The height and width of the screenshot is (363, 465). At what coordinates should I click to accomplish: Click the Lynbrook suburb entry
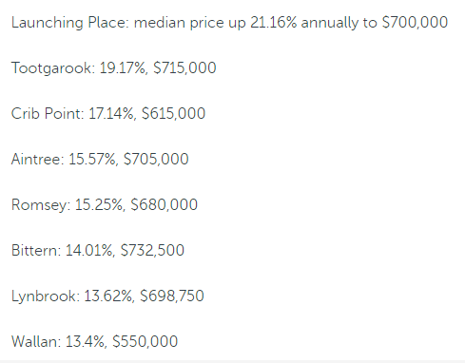click(107, 296)
